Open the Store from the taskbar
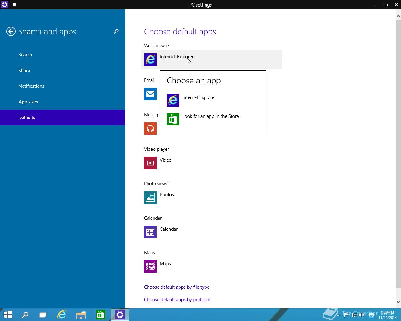Viewport: 401px width, 321px height. 100,315
